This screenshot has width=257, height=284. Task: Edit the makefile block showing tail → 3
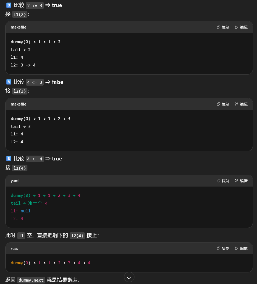241,104
